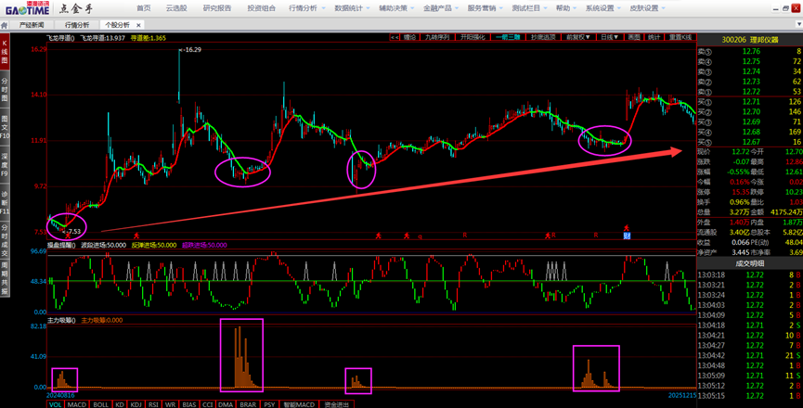The image size is (803, 408).
Task: Select the BRAR indicator tab
Action: (248, 404)
